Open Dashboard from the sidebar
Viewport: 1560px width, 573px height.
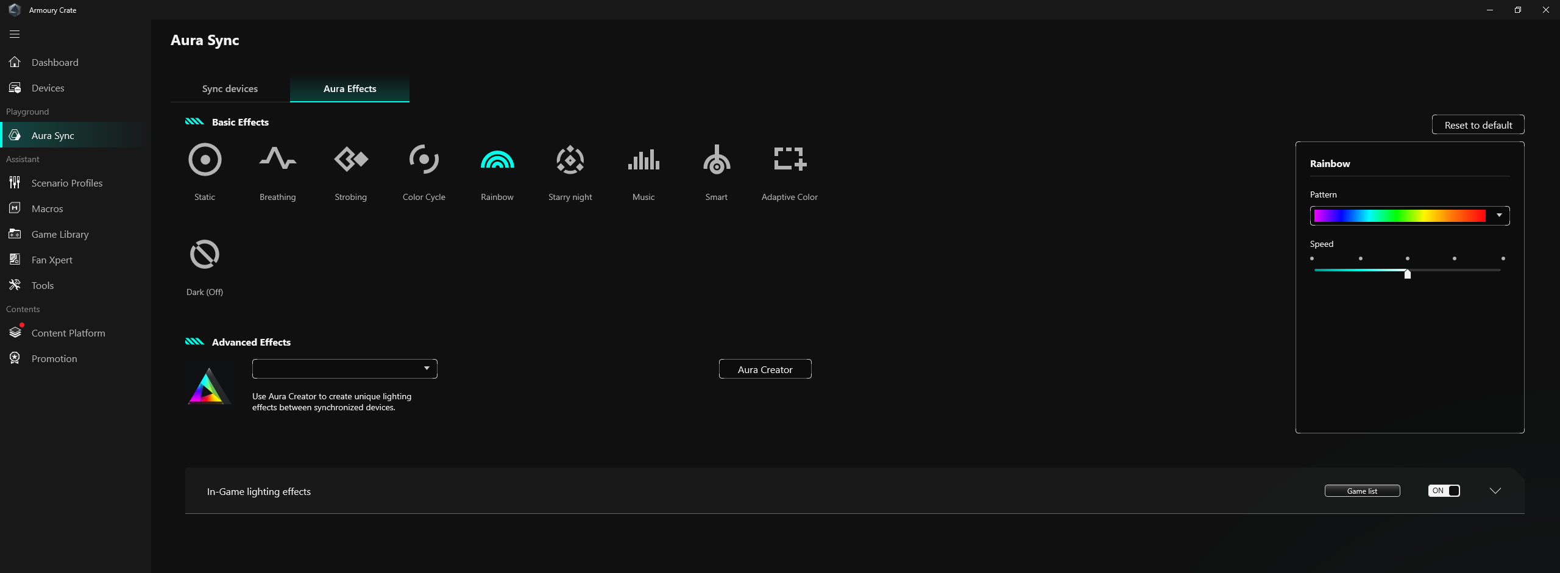(x=76, y=62)
